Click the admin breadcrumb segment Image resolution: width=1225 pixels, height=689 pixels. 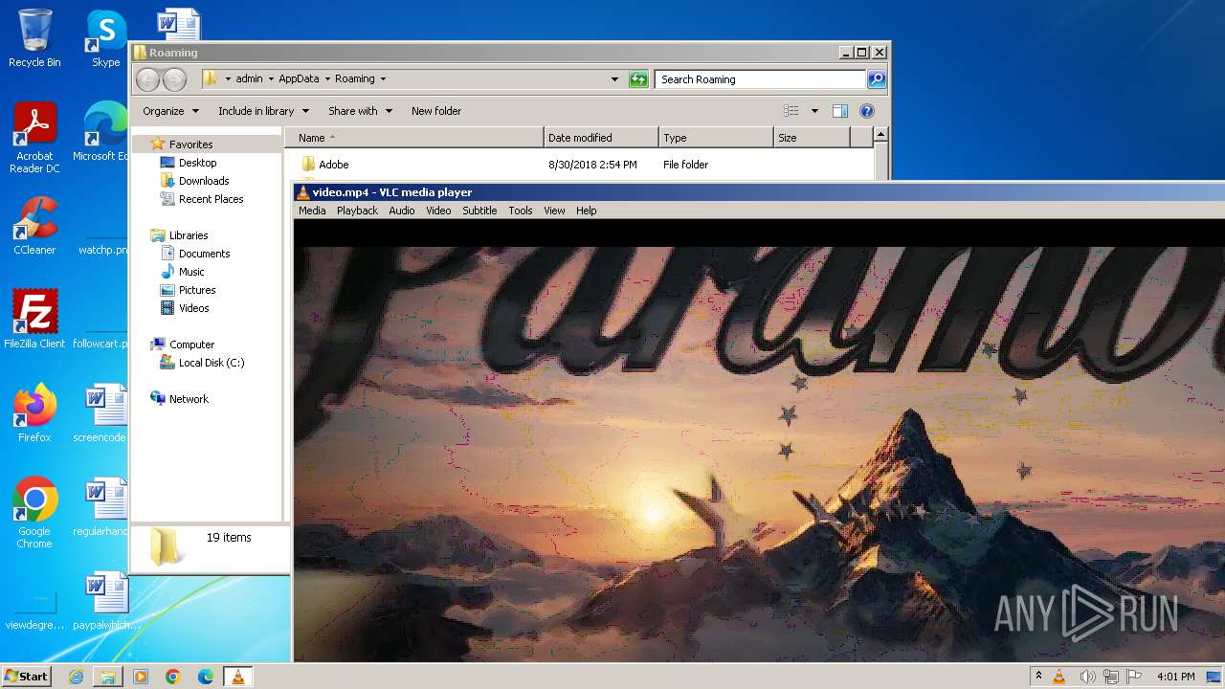[x=249, y=79]
